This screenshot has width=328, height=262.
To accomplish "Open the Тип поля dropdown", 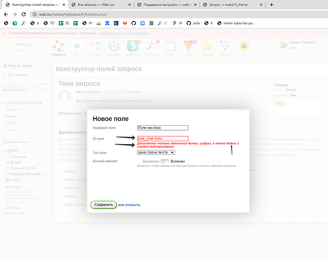I will [x=156, y=152].
